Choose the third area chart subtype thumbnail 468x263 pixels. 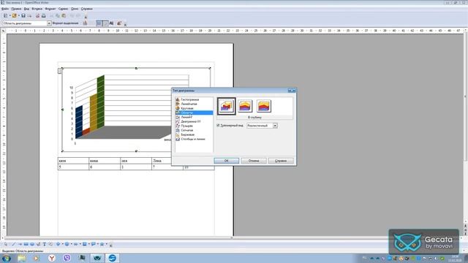point(264,106)
